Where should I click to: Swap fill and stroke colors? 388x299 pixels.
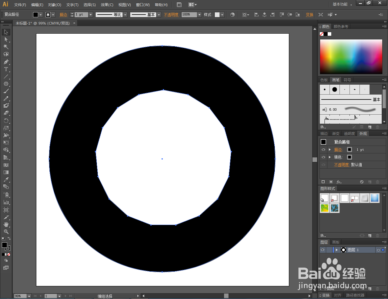click(9, 239)
